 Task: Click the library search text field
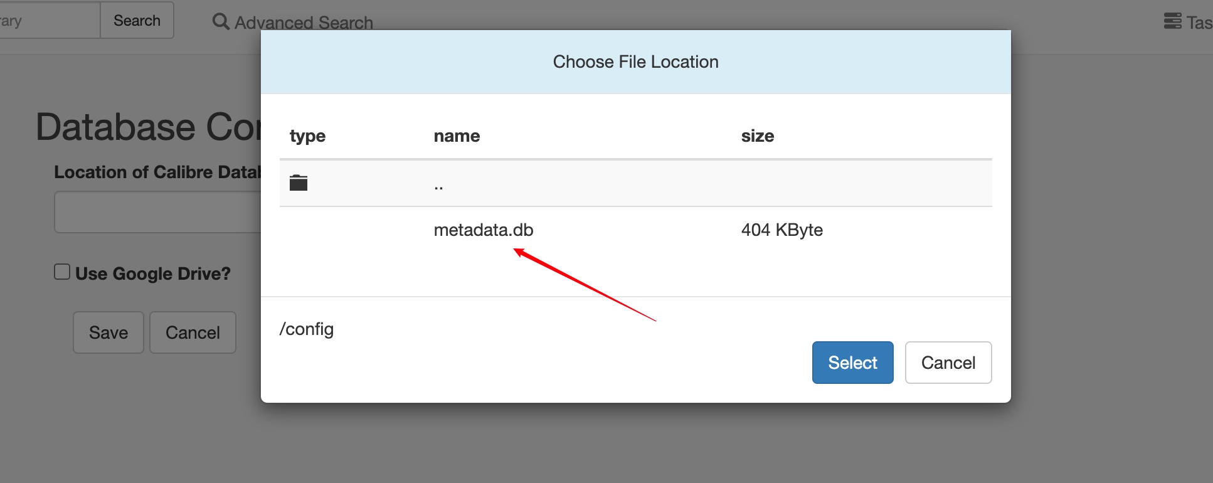[x=47, y=21]
